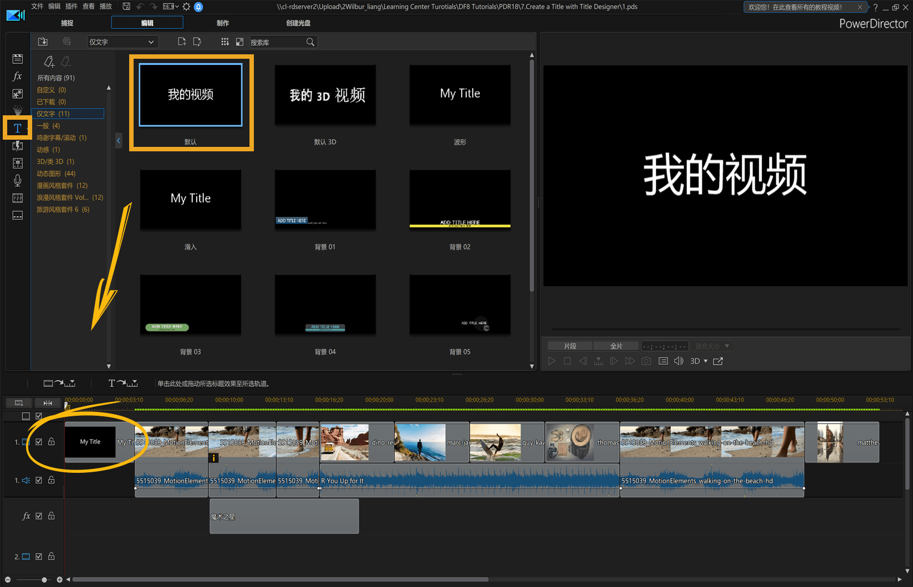913x587 pixels.
Task: Toggle the checkbox for video track 1
Action: coord(39,442)
